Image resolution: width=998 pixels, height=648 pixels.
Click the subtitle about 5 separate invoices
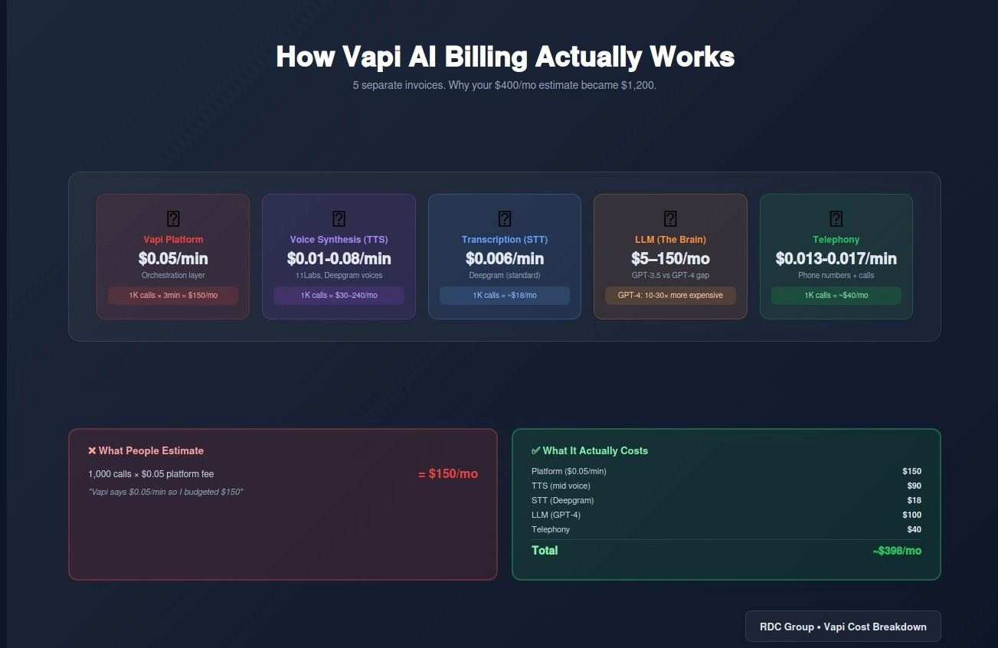coord(505,85)
